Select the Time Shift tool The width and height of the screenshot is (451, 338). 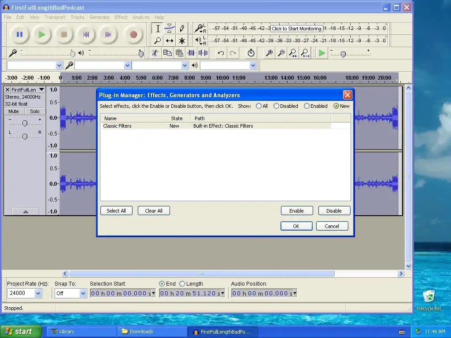(170, 40)
